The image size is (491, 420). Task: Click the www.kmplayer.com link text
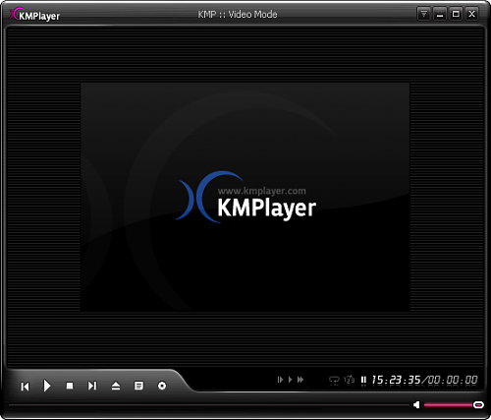pos(262,191)
